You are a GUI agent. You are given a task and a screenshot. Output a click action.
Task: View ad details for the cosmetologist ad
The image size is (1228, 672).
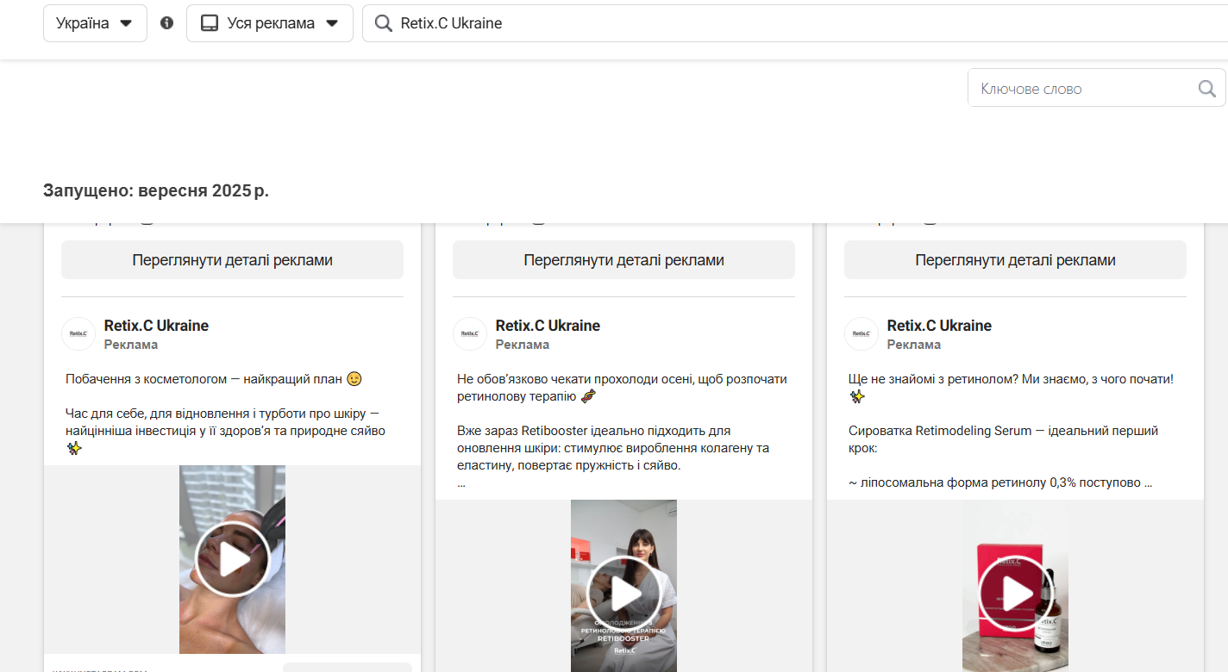pos(232,260)
